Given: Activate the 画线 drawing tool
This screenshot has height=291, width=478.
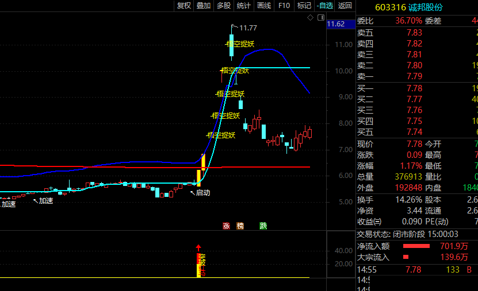Looking at the screenshot, I should (264, 6).
